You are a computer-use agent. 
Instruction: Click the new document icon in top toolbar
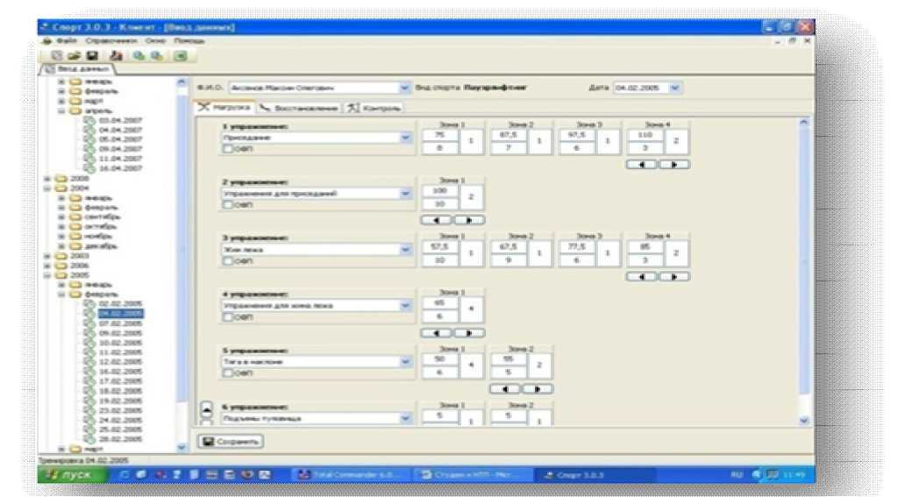tap(56, 55)
